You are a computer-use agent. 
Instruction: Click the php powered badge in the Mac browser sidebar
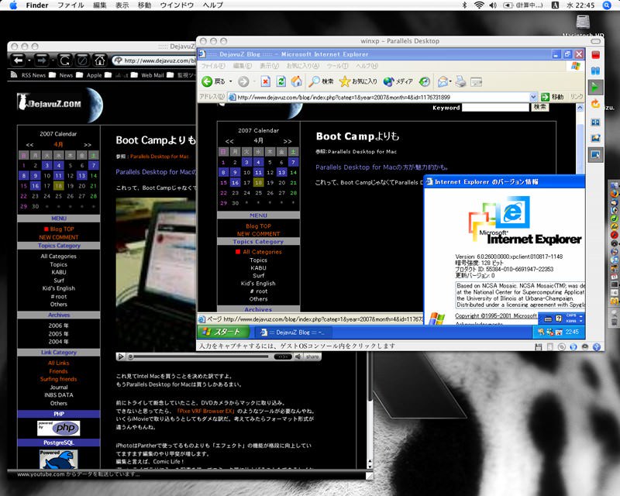click(59, 428)
